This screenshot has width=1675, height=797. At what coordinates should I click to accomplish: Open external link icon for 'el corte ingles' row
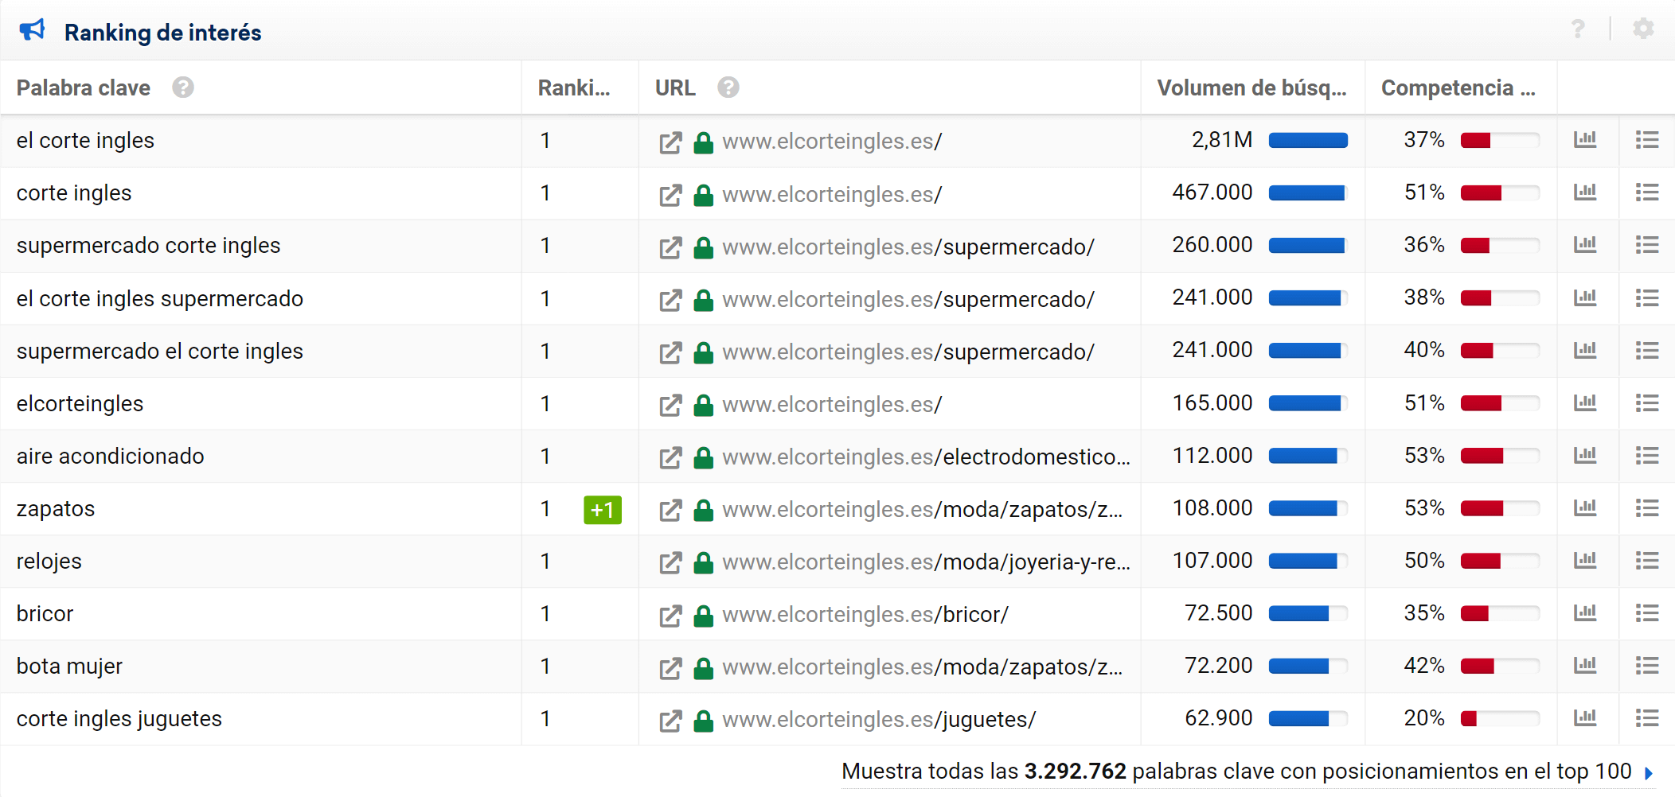pos(670,142)
